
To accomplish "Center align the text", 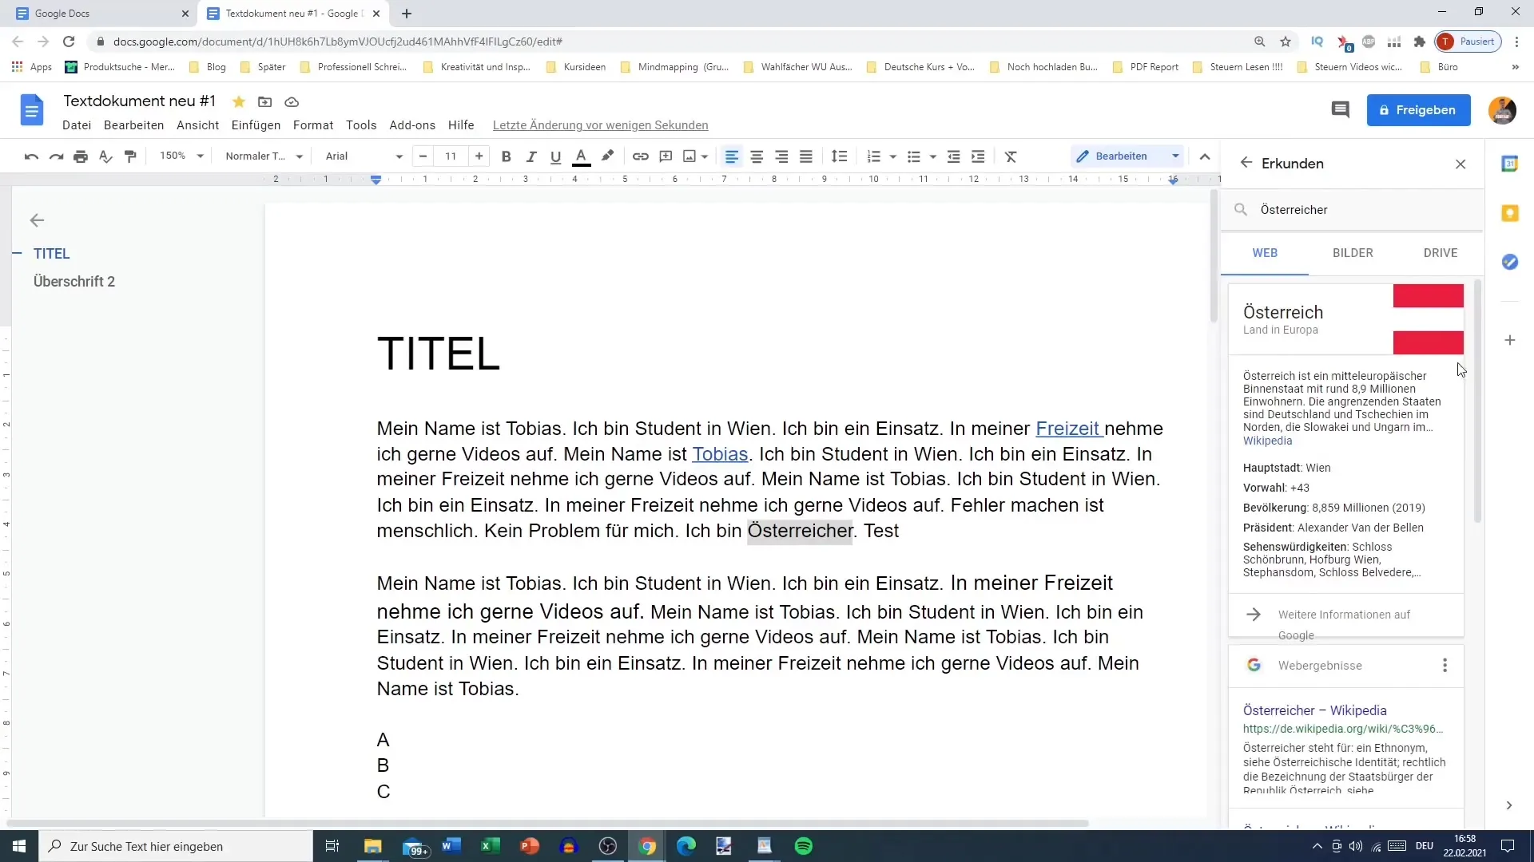I will tap(757, 156).
